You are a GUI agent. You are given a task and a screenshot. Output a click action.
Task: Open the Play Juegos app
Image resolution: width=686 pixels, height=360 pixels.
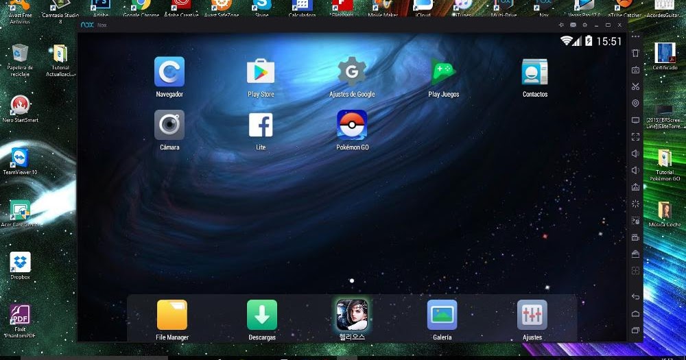(443, 72)
